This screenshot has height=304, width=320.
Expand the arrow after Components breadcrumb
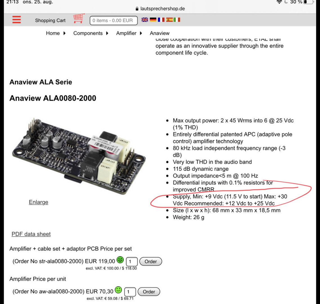click(x=107, y=33)
